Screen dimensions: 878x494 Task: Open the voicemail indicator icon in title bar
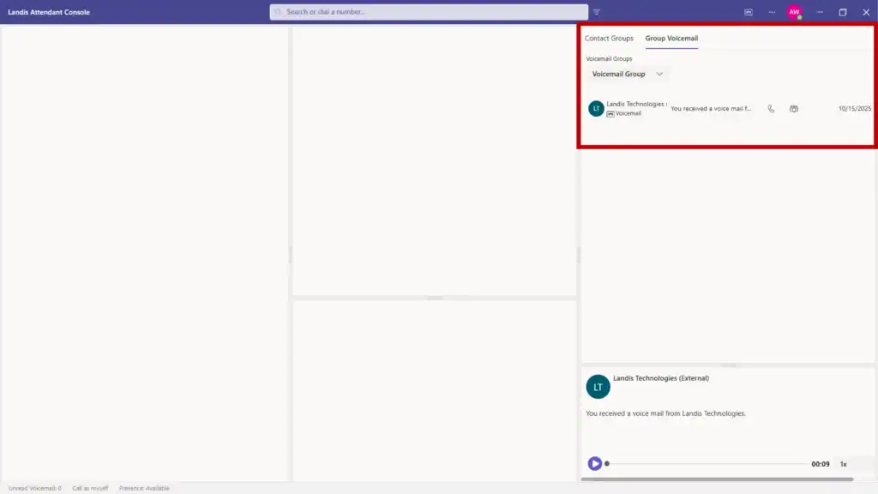(749, 12)
